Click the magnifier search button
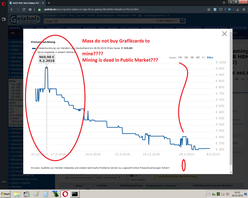 pos(182,21)
